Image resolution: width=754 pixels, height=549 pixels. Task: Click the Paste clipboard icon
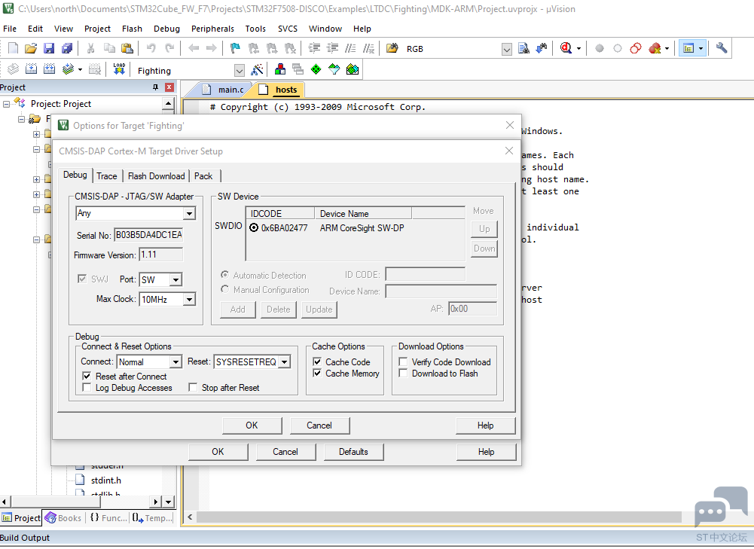127,48
